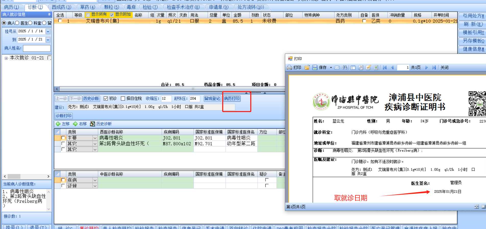486x229 pixels.
Task: Switch to the 草药(4) tab
Action: [x=88, y=7]
